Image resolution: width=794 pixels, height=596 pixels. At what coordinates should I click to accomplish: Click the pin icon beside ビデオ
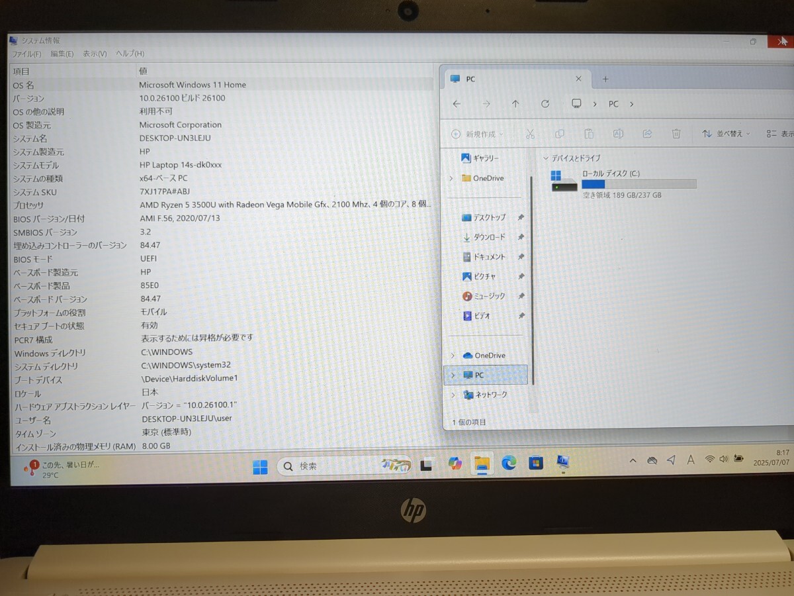point(521,316)
